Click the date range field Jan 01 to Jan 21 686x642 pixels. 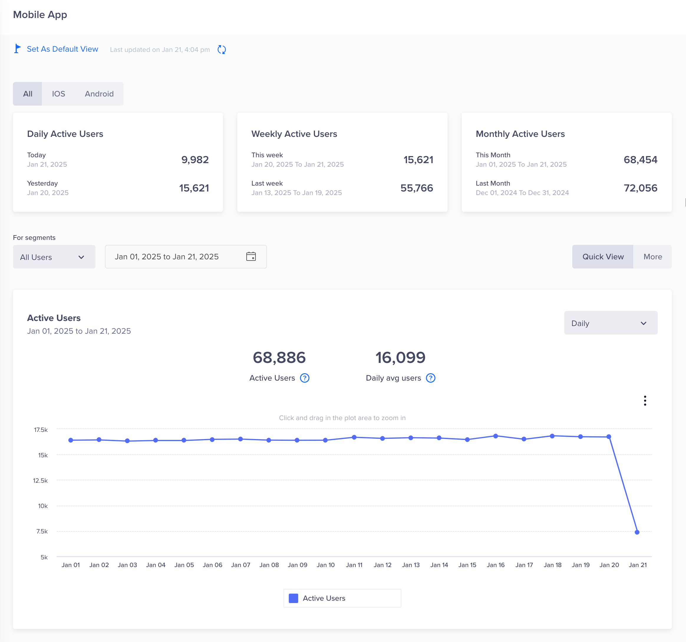pyautogui.click(x=186, y=257)
